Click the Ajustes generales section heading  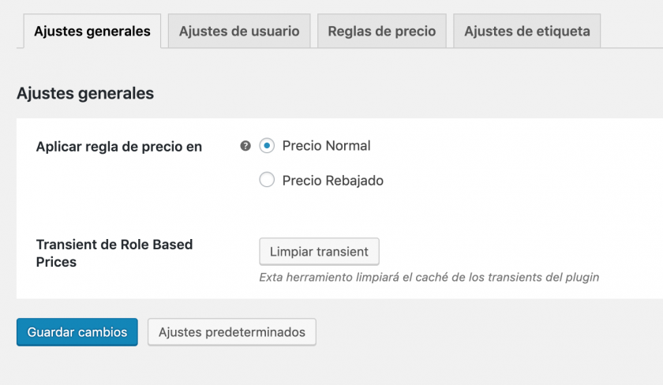tap(85, 93)
